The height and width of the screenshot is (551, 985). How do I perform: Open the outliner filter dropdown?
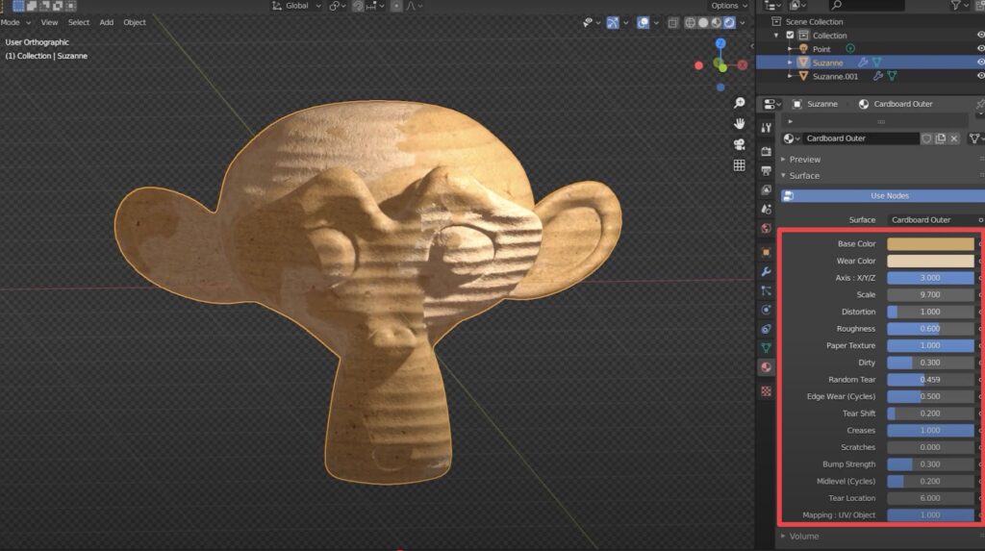click(959, 6)
